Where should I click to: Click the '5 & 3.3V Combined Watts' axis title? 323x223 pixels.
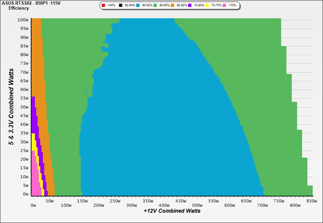12,107
